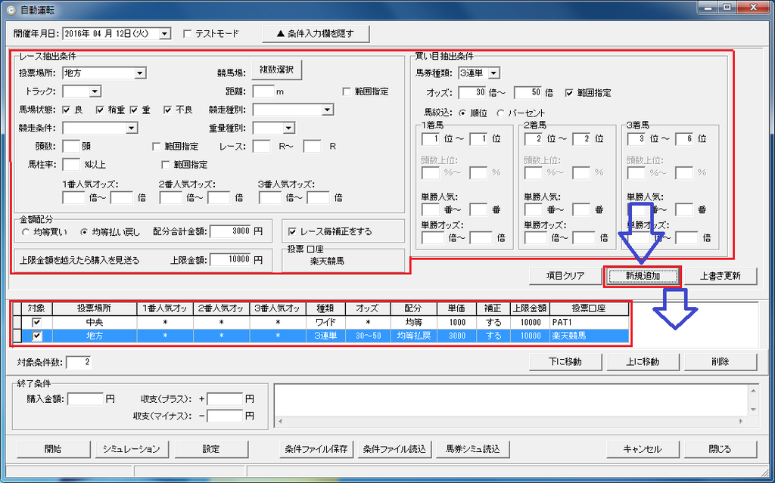Click the 上限金額 column header

[x=530, y=308]
